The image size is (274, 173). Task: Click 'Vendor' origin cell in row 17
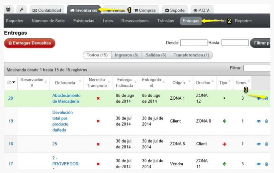[x=177, y=164]
